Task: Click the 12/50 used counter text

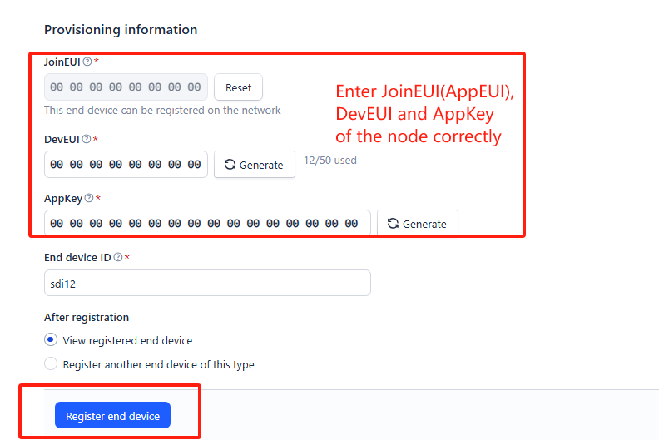Action: click(330, 160)
